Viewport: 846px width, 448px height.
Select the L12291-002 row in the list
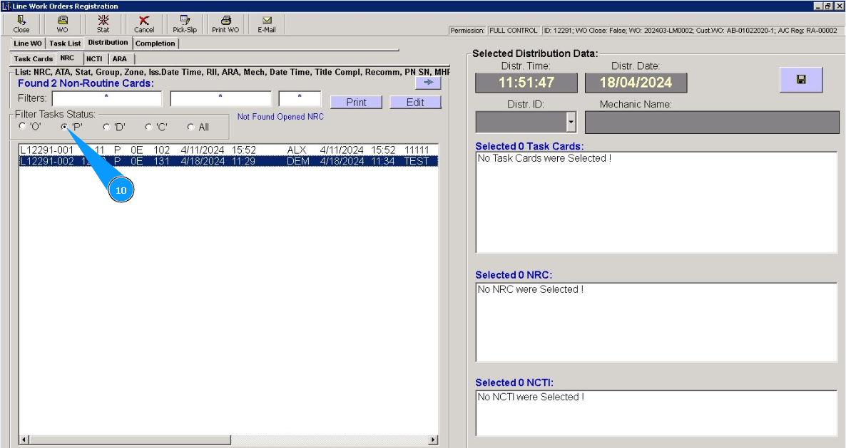click(228, 161)
